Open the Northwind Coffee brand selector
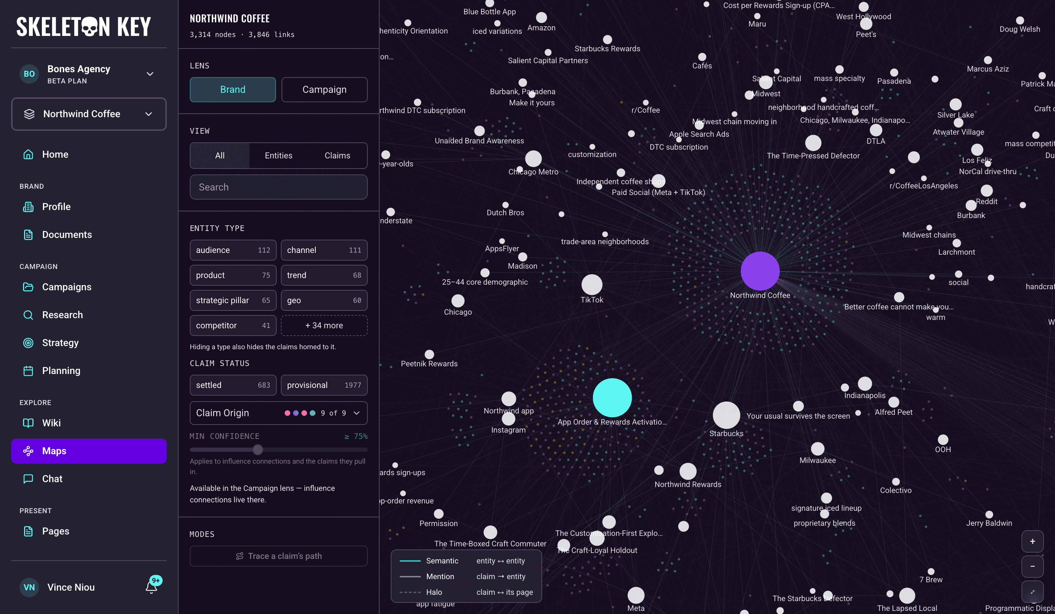1055x614 pixels. pos(89,114)
